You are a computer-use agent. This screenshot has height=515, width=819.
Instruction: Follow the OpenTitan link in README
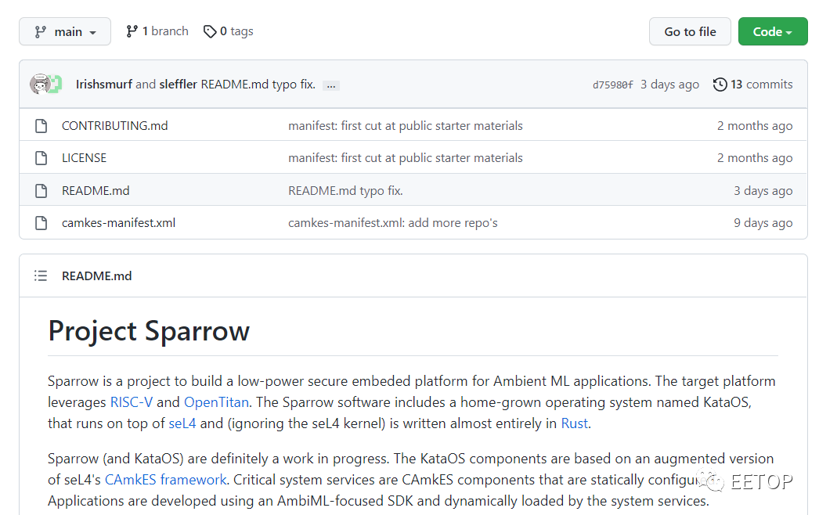(x=216, y=402)
